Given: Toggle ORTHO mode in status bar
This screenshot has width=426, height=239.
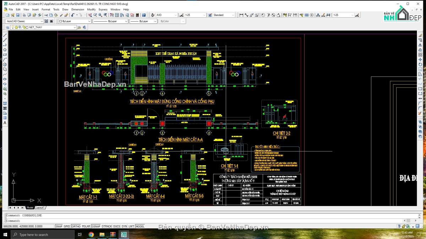Looking at the screenshot, I should [76, 226].
